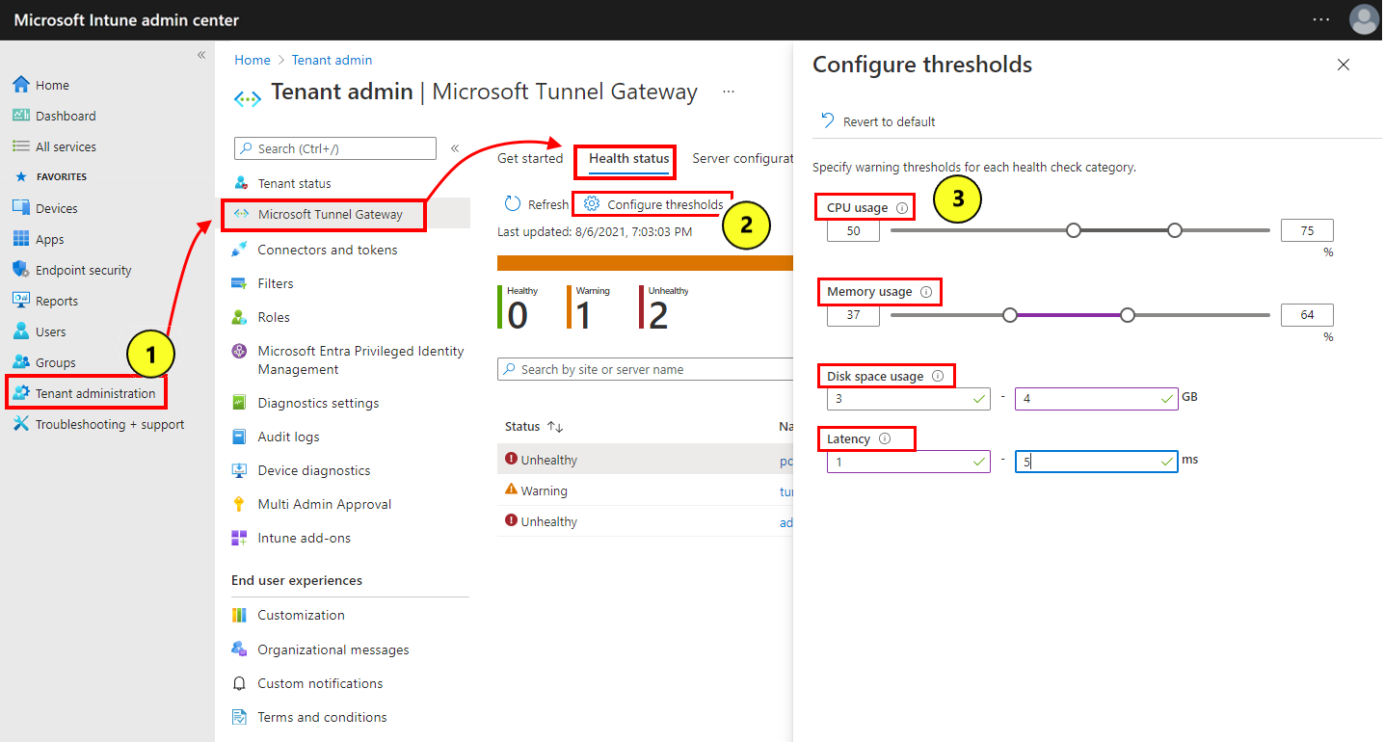This screenshot has width=1384, height=742.
Task: Click the ellipsis next to Microsoft Tunnel Gateway title
Action: [x=728, y=91]
